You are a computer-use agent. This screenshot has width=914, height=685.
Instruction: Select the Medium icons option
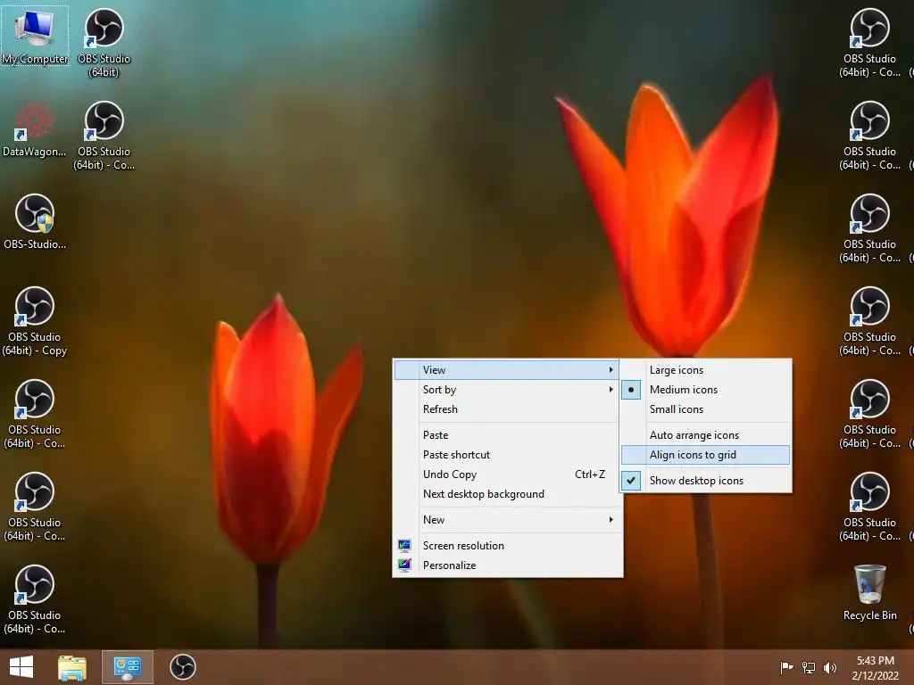[x=705, y=390]
